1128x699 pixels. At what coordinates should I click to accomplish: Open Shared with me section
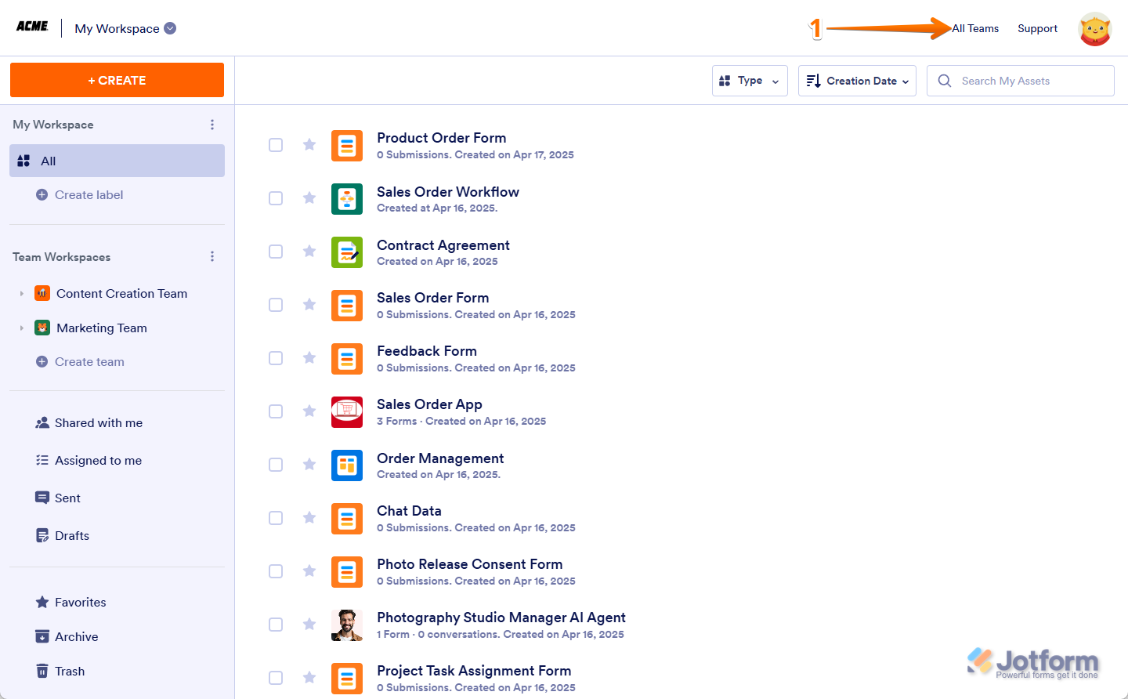point(98,423)
